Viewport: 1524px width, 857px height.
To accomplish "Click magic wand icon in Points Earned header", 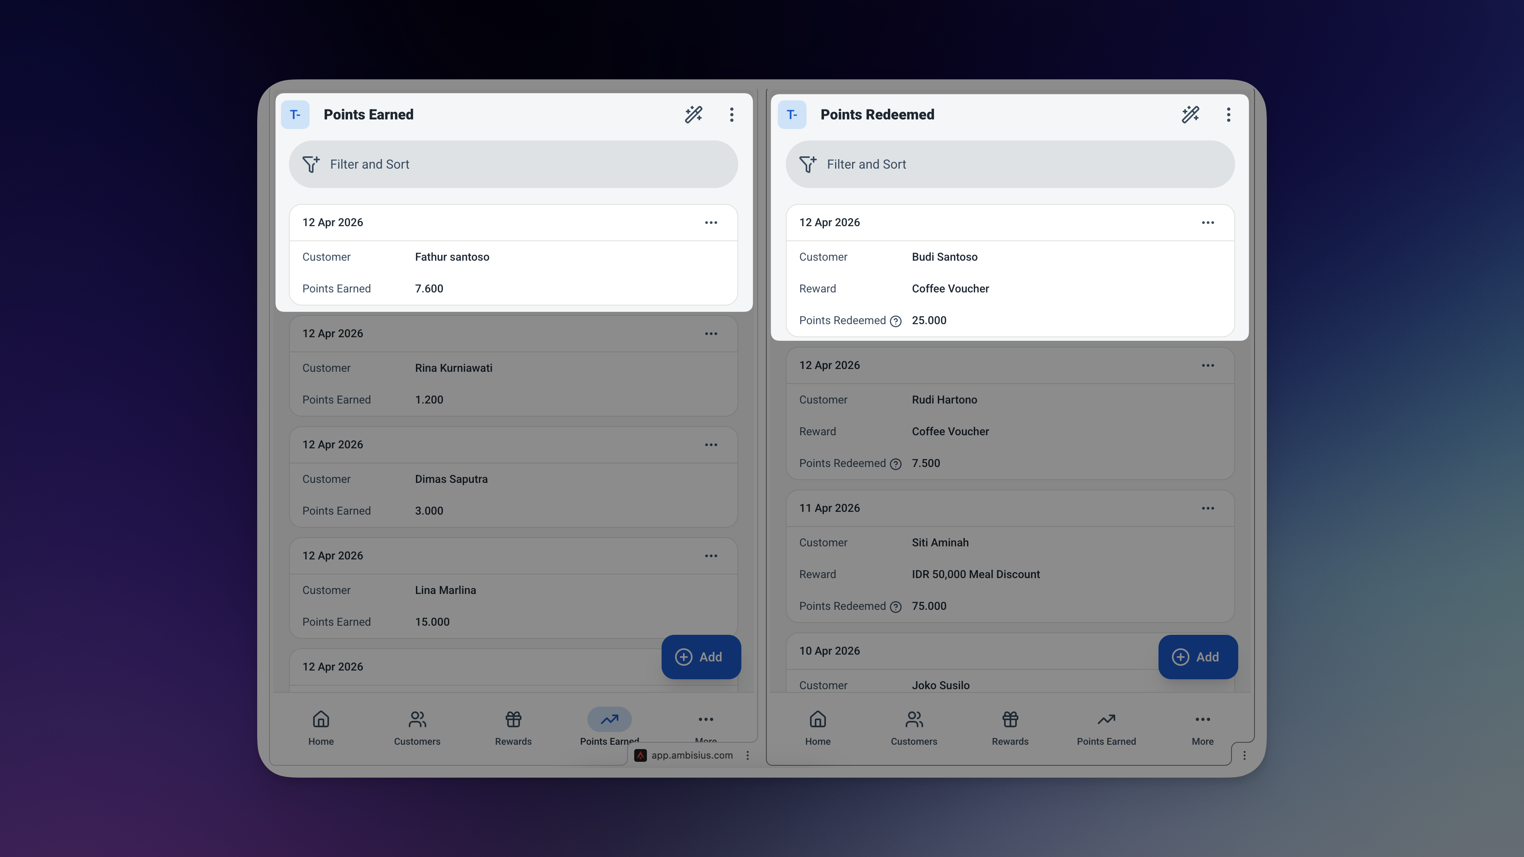I will pyautogui.click(x=693, y=114).
